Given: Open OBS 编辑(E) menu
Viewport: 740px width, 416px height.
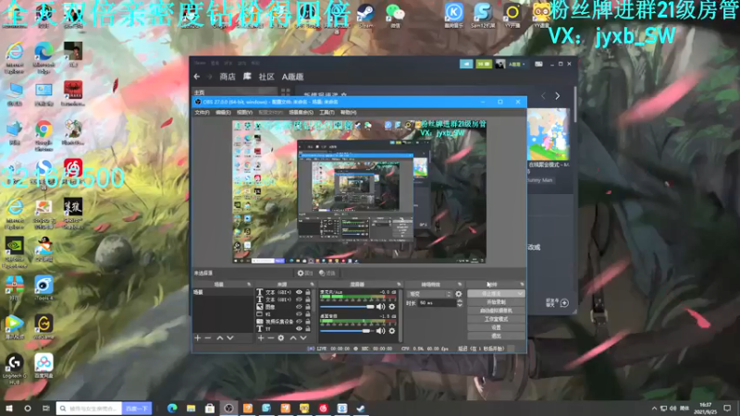Looking at the screenshot, I should pos(223,112).
